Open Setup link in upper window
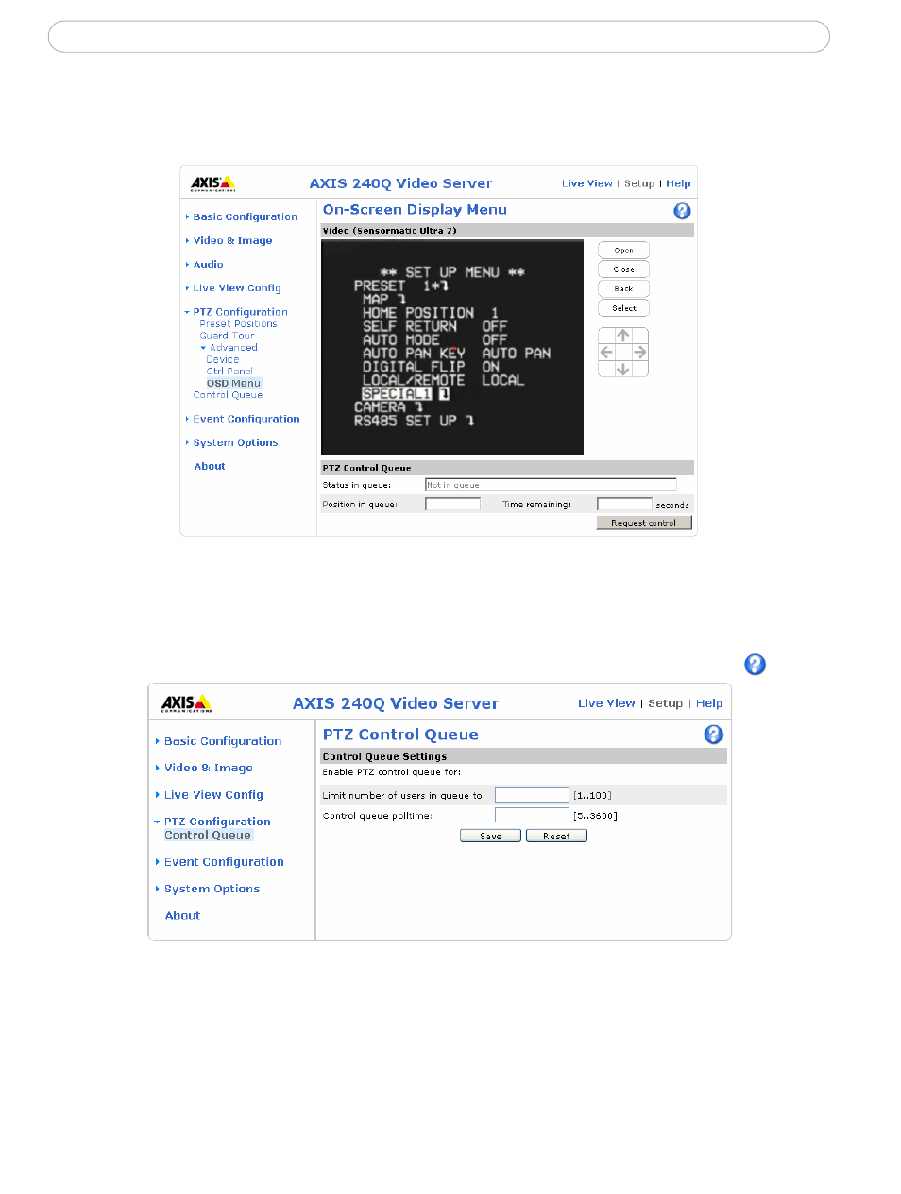The width and height of the screenshot is (901, 1194). [639, 183]
